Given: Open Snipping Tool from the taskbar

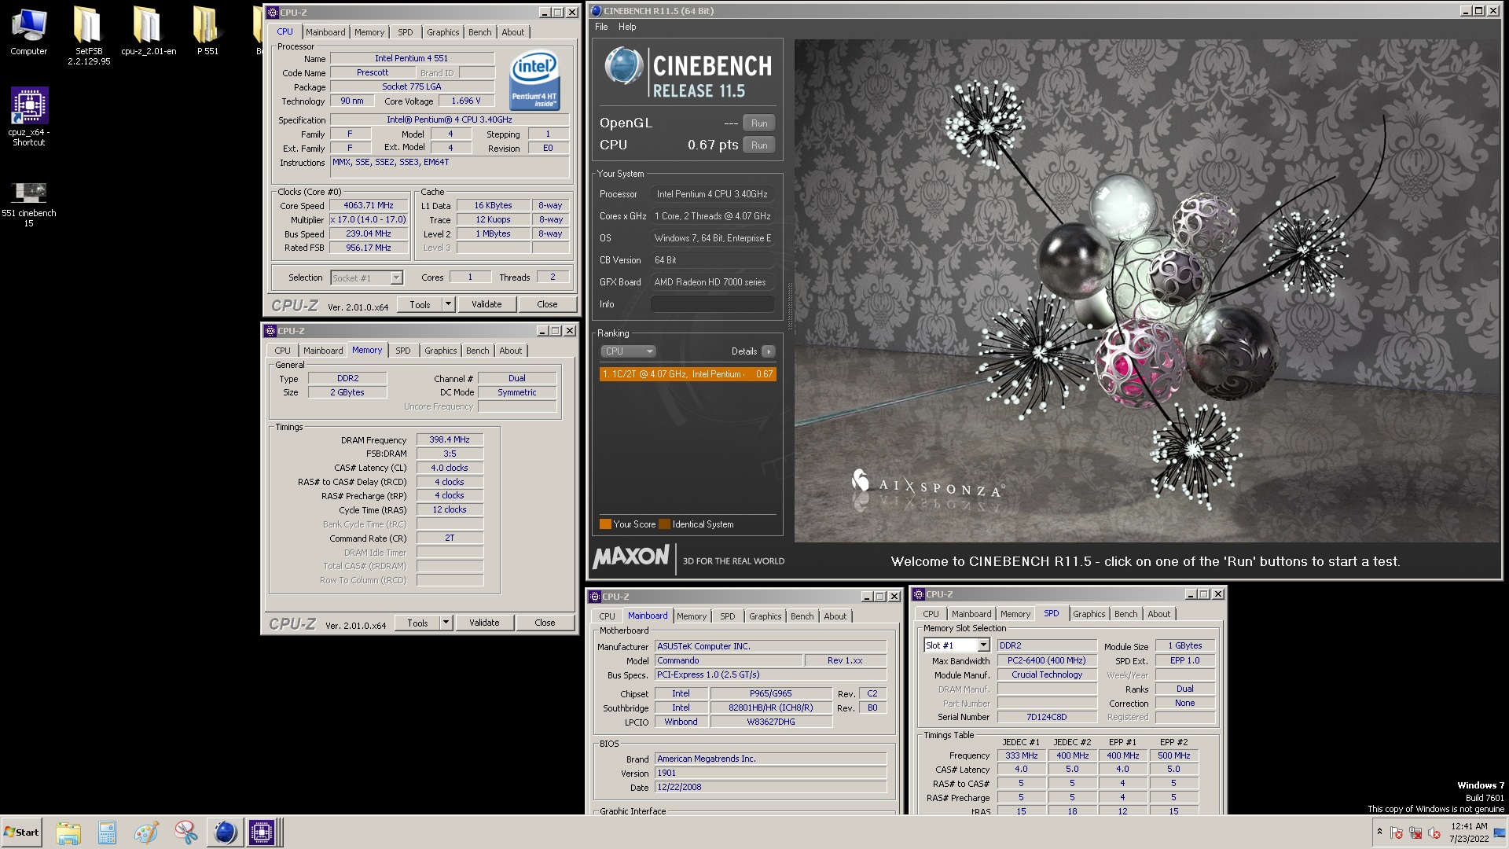Looking at the screenshot, I should (x=185, y=832).
